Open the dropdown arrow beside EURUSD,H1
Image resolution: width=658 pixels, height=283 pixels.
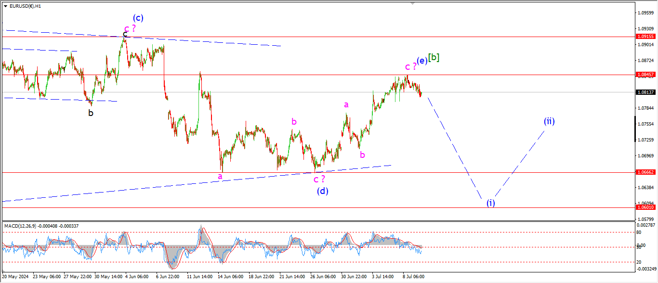pyautogui.click(x=5, y=6)
